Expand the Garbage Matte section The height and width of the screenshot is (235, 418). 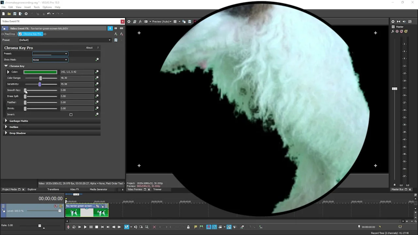(19, 121)
